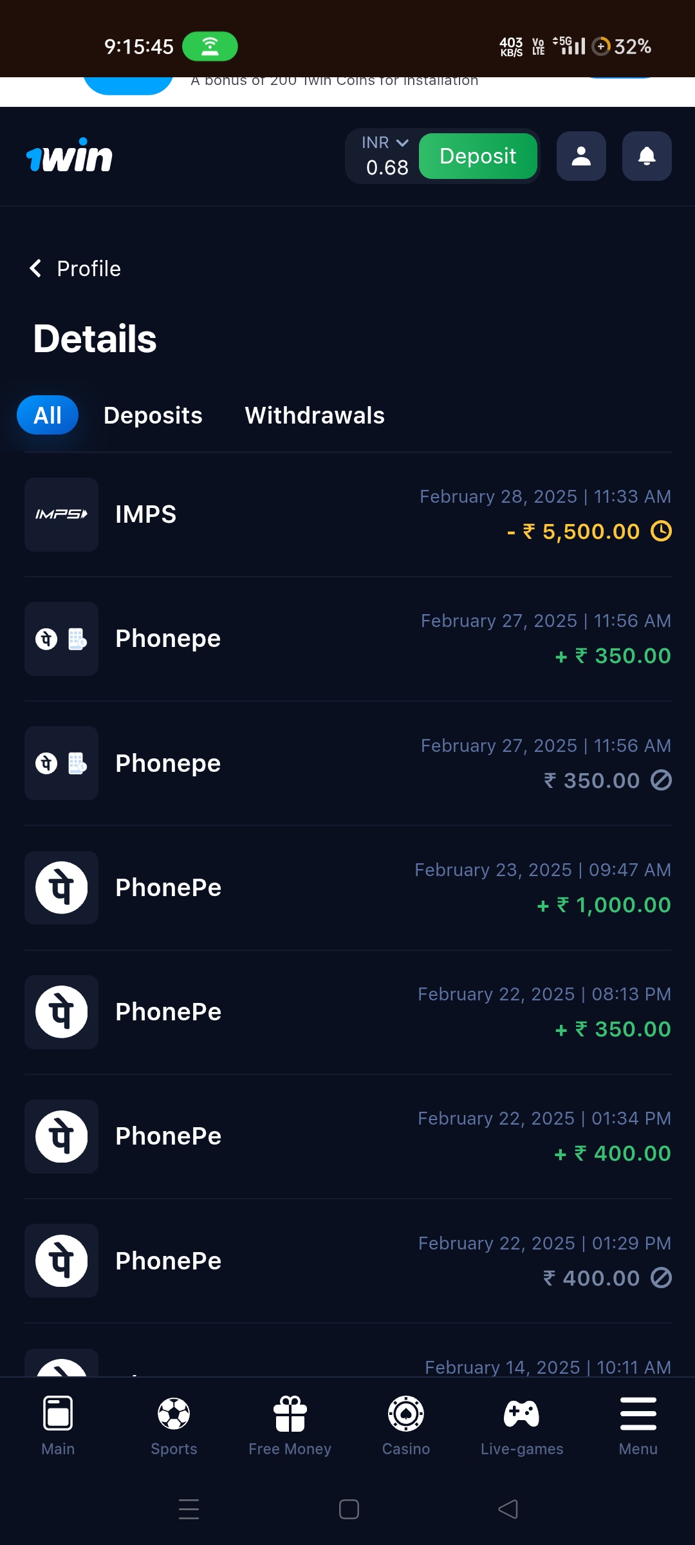Go back to Profile via chevron
The height and width of the screenshot is (1545, 695).
(x=36, y=268)
